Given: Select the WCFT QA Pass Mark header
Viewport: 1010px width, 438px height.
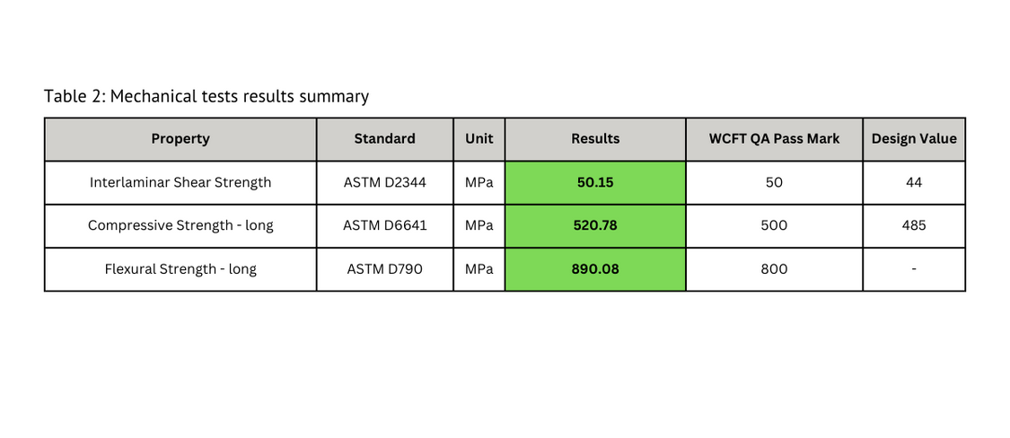Looking at the screenshot, I should click(774, 139).
